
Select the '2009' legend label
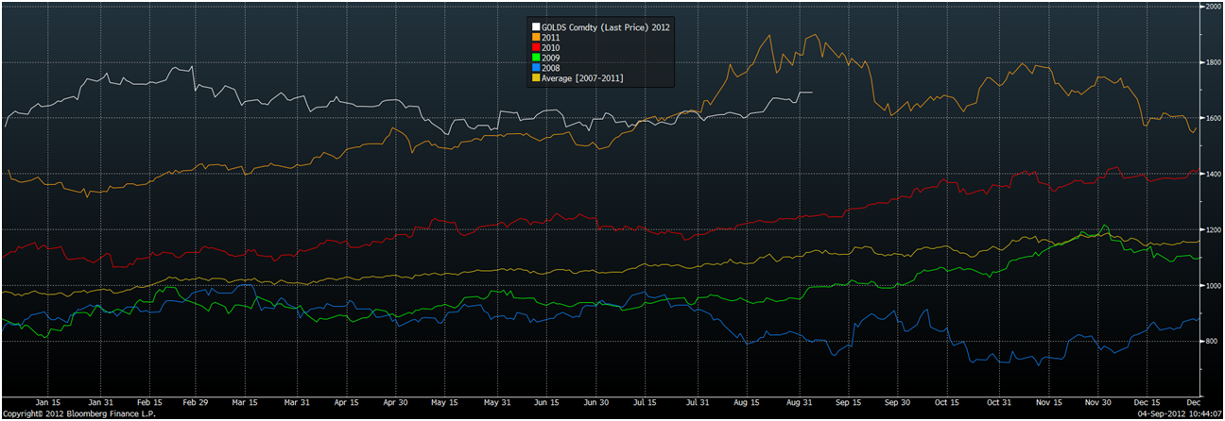(551, 58)
